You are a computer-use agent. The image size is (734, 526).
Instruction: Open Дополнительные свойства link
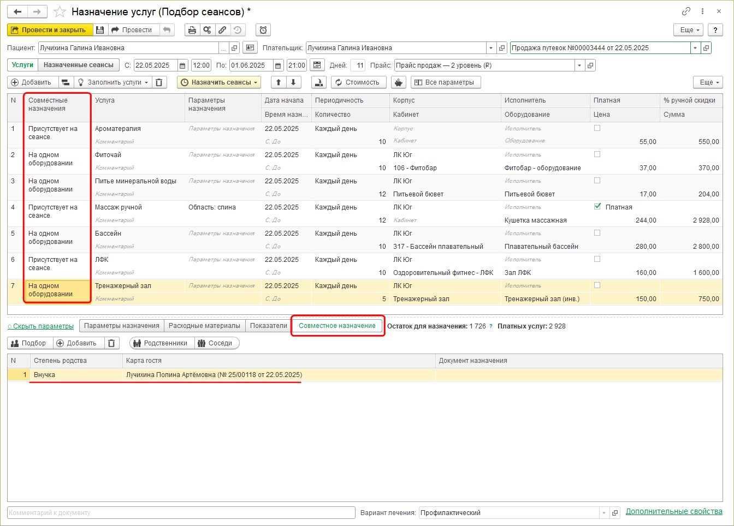674,512
